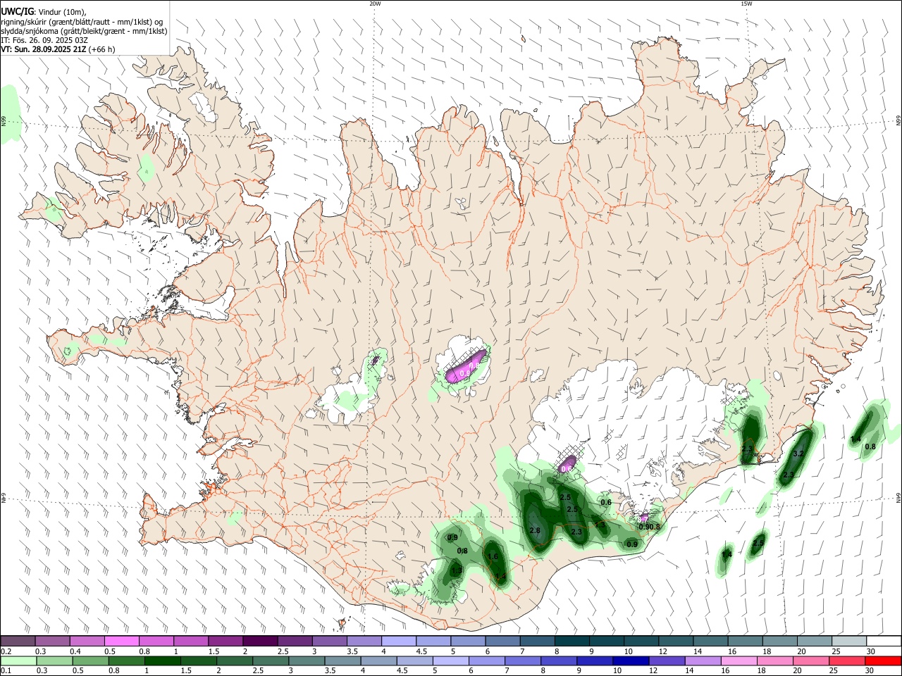902x676 pixels.
Task: Click the "IT: Fös. 26. 09. 2025 03Z" line
Action: click(44, 40)
